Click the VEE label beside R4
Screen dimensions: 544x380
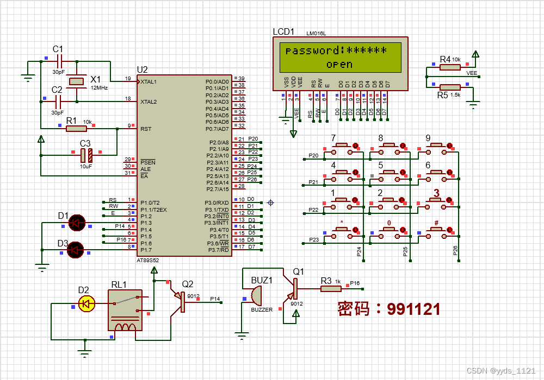pos(472,73)
